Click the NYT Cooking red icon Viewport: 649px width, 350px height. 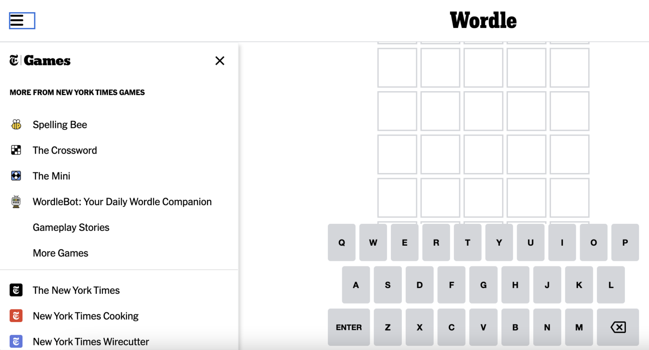[16, 316]
